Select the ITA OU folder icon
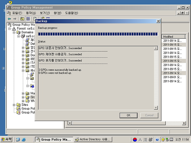The width and height of the screenshot is (191, 143). [27, 63]
